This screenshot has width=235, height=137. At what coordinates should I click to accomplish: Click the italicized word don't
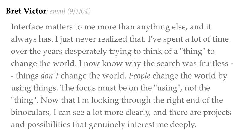(50, 76)
